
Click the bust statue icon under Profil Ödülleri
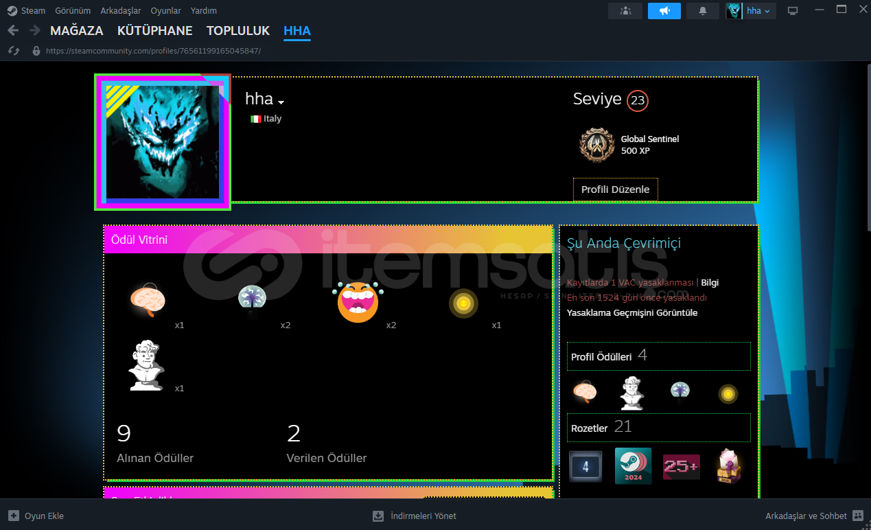coord(632,393)
